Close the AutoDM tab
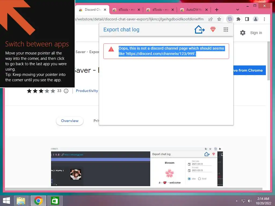Screen dimensions: 275x206 207,10
